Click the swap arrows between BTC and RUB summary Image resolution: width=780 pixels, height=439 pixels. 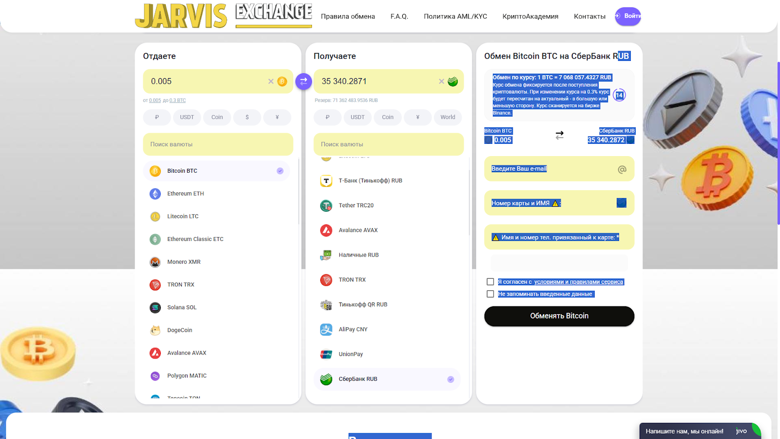[x=560, y=135]
